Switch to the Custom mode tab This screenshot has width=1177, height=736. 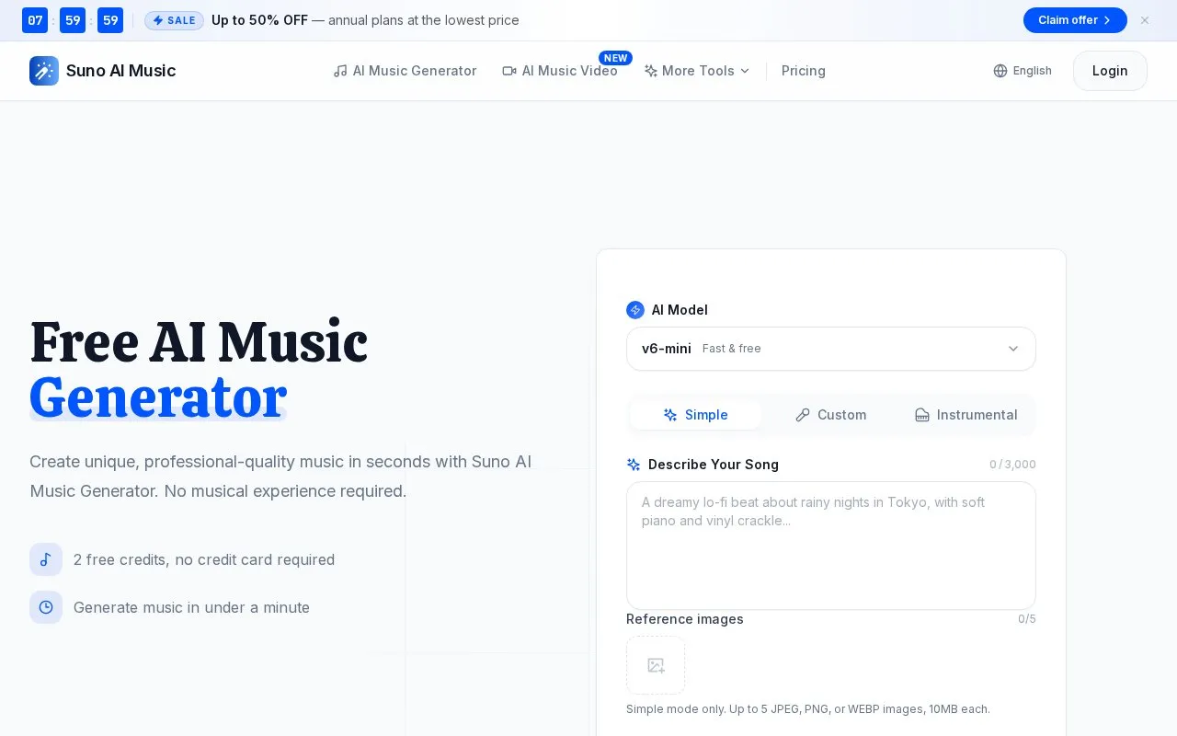[x=831, y=415]
